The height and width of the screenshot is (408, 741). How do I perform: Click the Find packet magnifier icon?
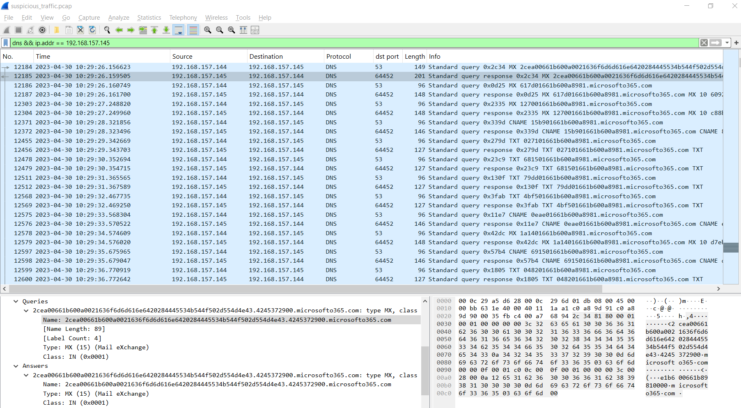point(107,30)
